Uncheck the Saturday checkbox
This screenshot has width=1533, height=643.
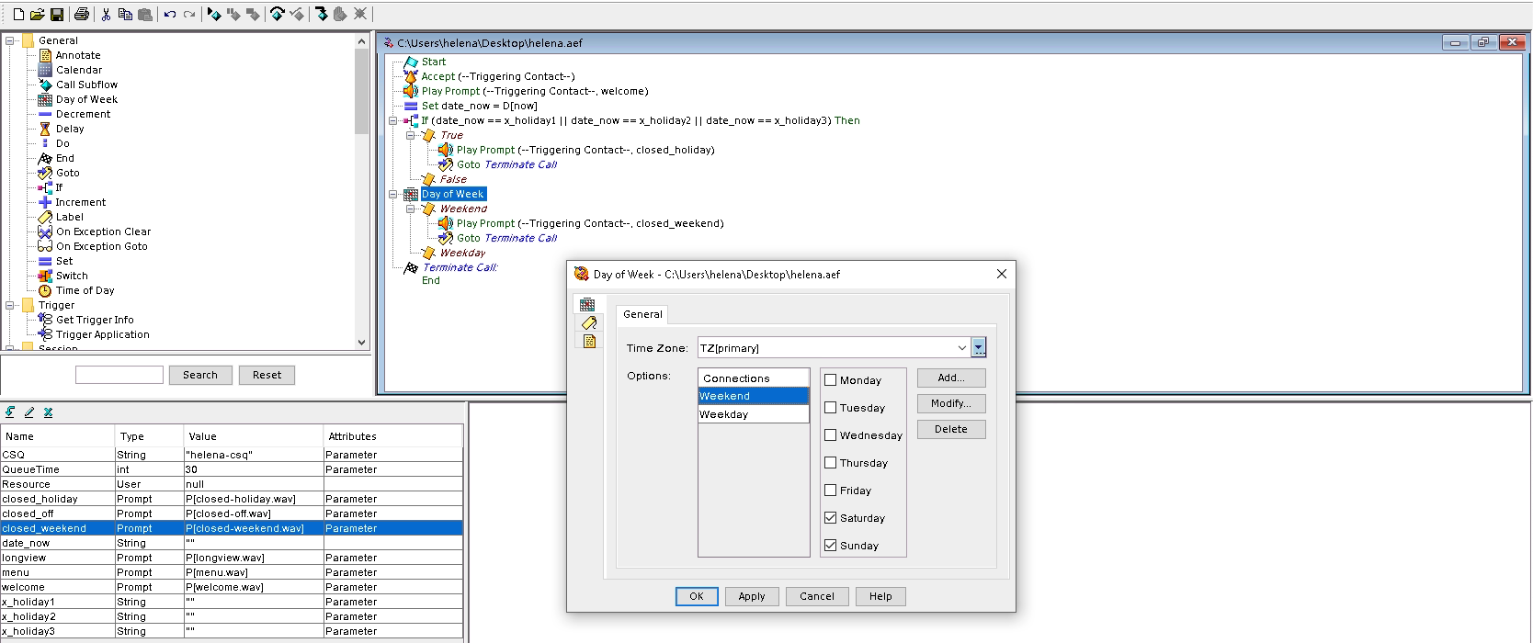point(831,518)
